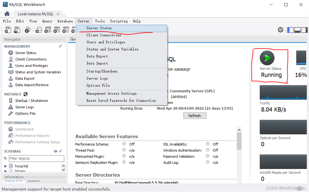Open Server Status in Navigator
Image resolution: width=309 pixels, height=192 pixels.
click(x=26, y=53)
